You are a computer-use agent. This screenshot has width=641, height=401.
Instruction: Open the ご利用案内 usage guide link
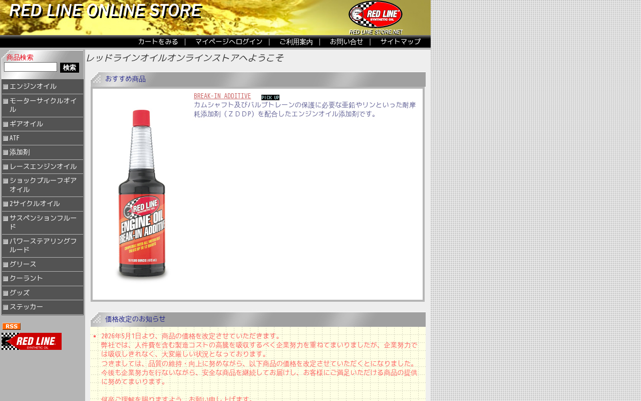pyautogui.click(x=296, y=42)
